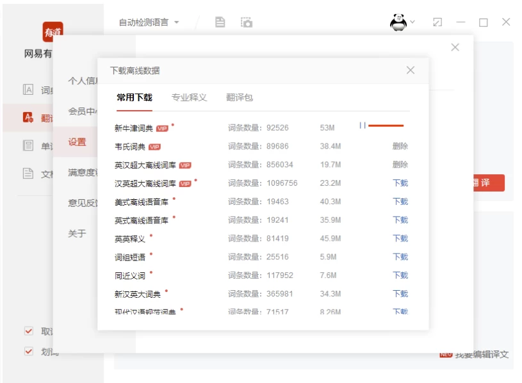Click the dictionary icon in the sidebar
The width and height of the screenshot is (522, 383).
pos(28,90)
